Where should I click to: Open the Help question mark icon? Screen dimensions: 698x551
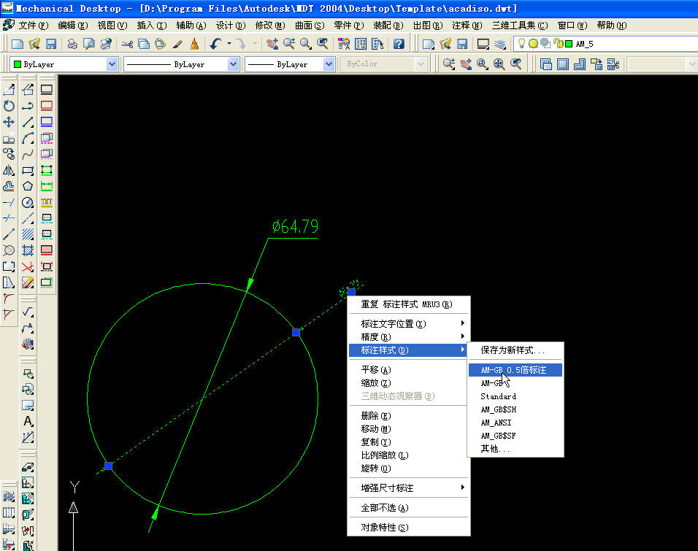point(399,44)
